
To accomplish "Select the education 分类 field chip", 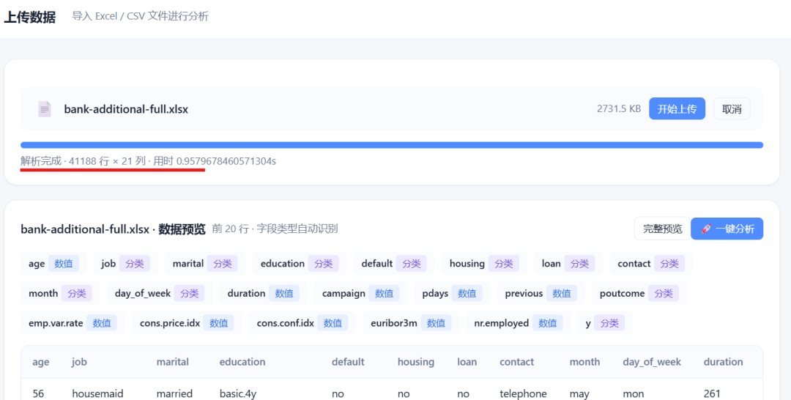I will pyautogui.click(x=300, y=263).
